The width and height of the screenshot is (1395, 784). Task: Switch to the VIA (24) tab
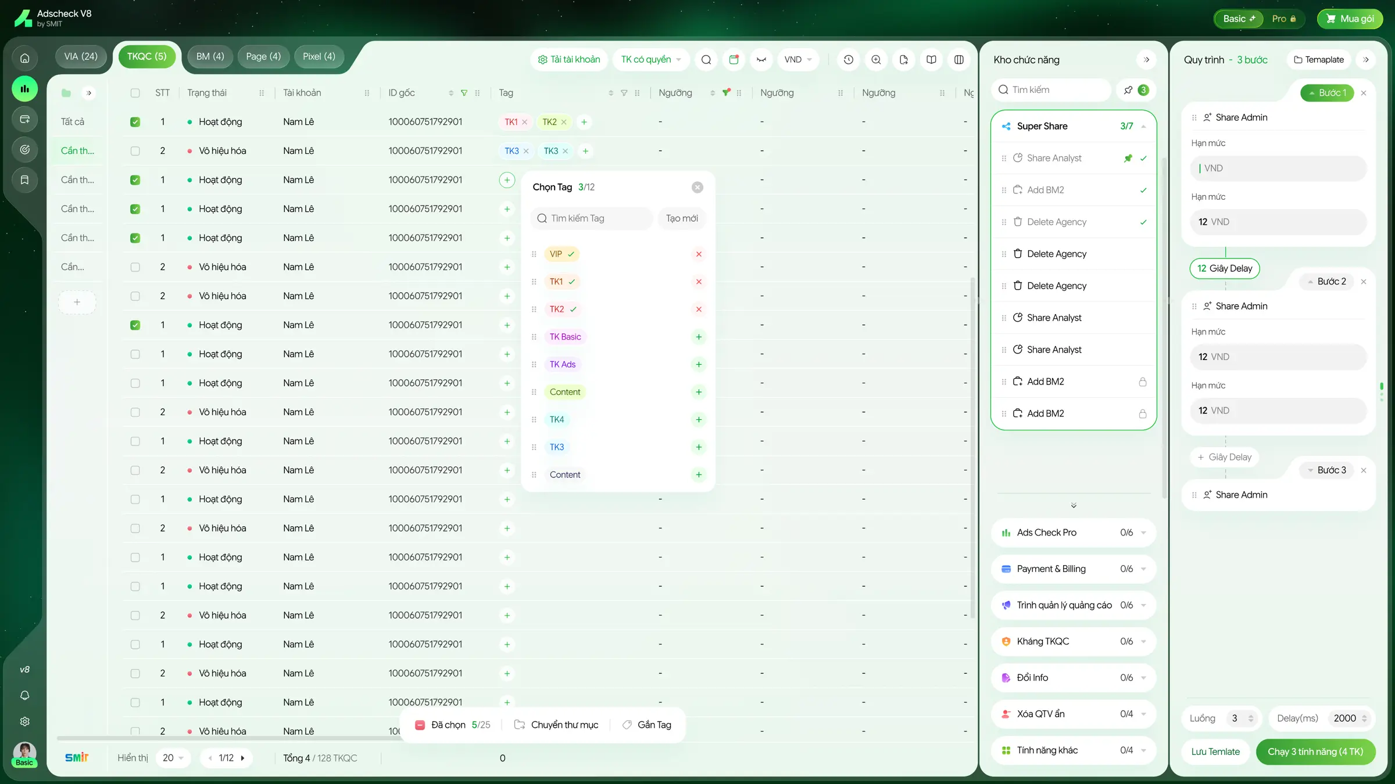81,57
